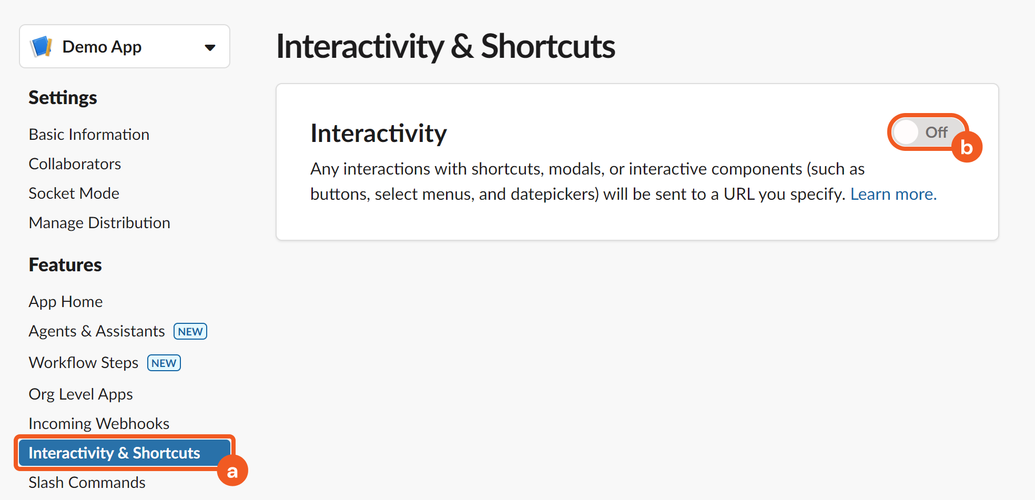This screenshot has height=500, width=1035.
Task: Open Agents & Assistants page
Action: coord(97,331)
